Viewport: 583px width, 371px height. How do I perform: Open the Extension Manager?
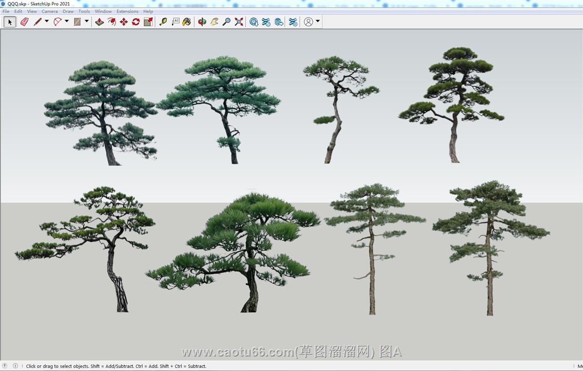[x=293, y=22]
